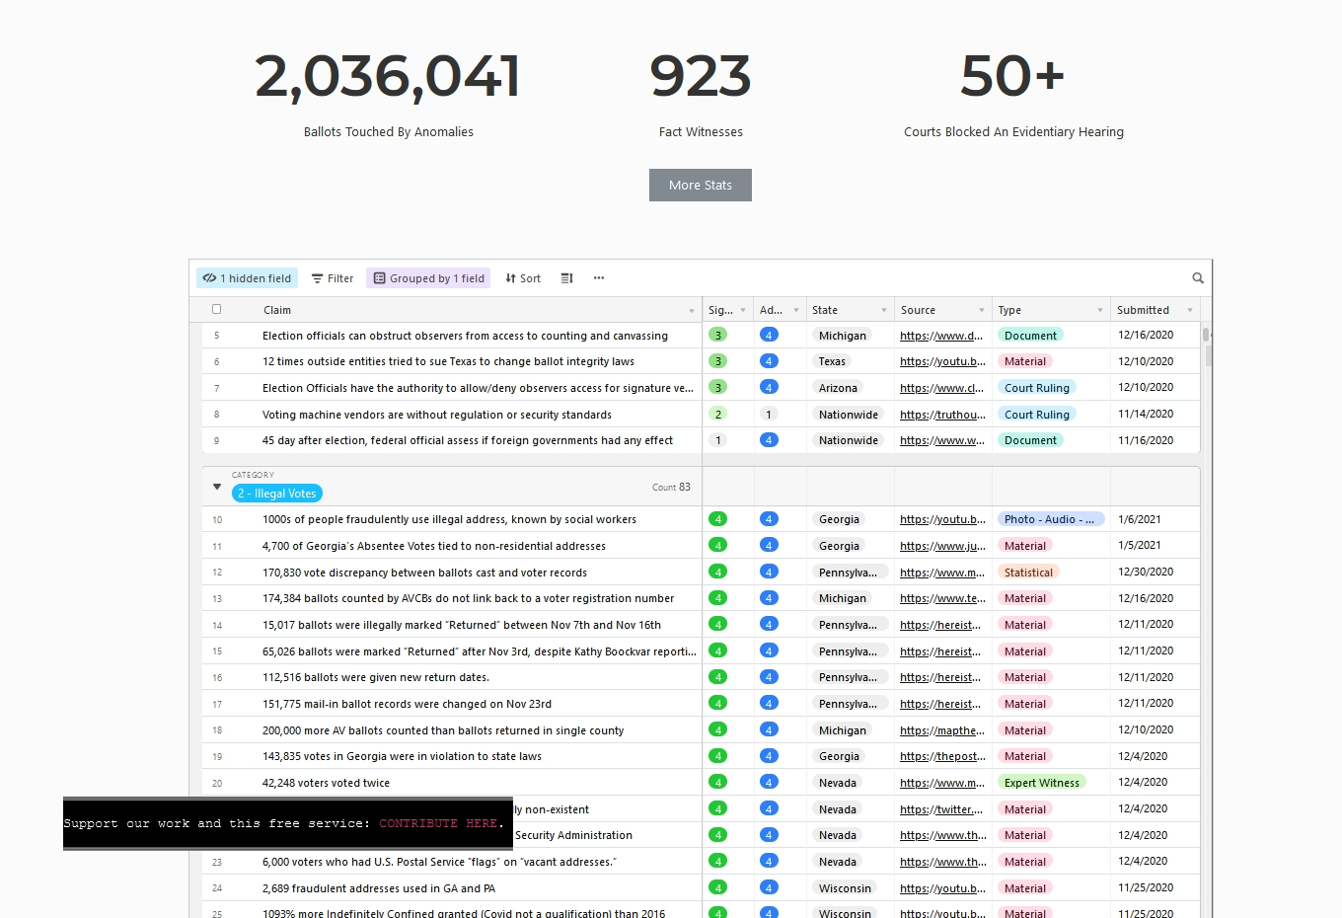Open Submitted column dropdown arrow

(x=1189, y=310)
